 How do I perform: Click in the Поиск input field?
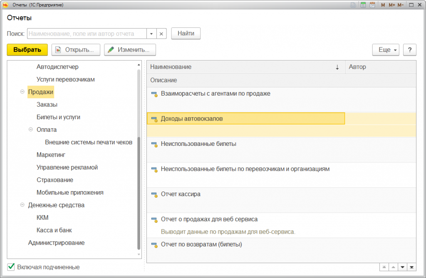87,34
